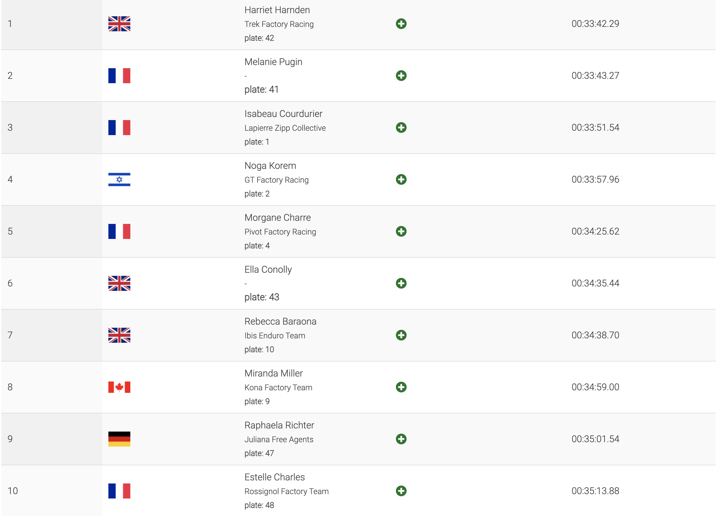
Task: Expand Morgane Charre's row with plus
Action: [401, 231]
